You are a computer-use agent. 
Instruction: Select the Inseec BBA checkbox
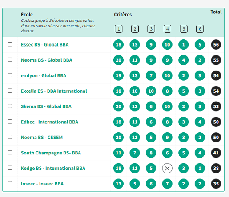10,183
